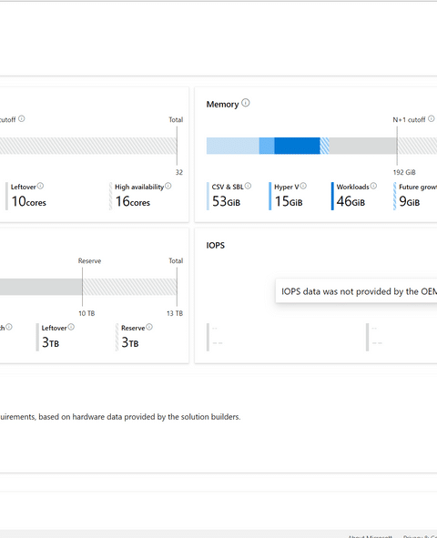Click the info icon next to Leftover cores
Viewport: 437px width, 538px height.
pos(40,186)
